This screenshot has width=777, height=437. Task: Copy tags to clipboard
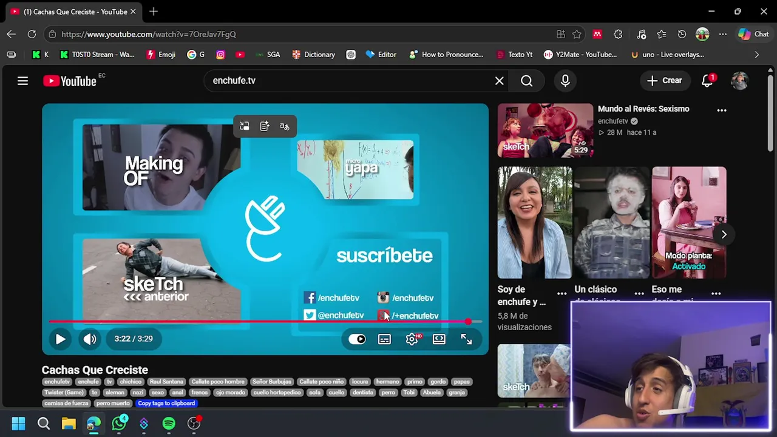coord(166,404)
